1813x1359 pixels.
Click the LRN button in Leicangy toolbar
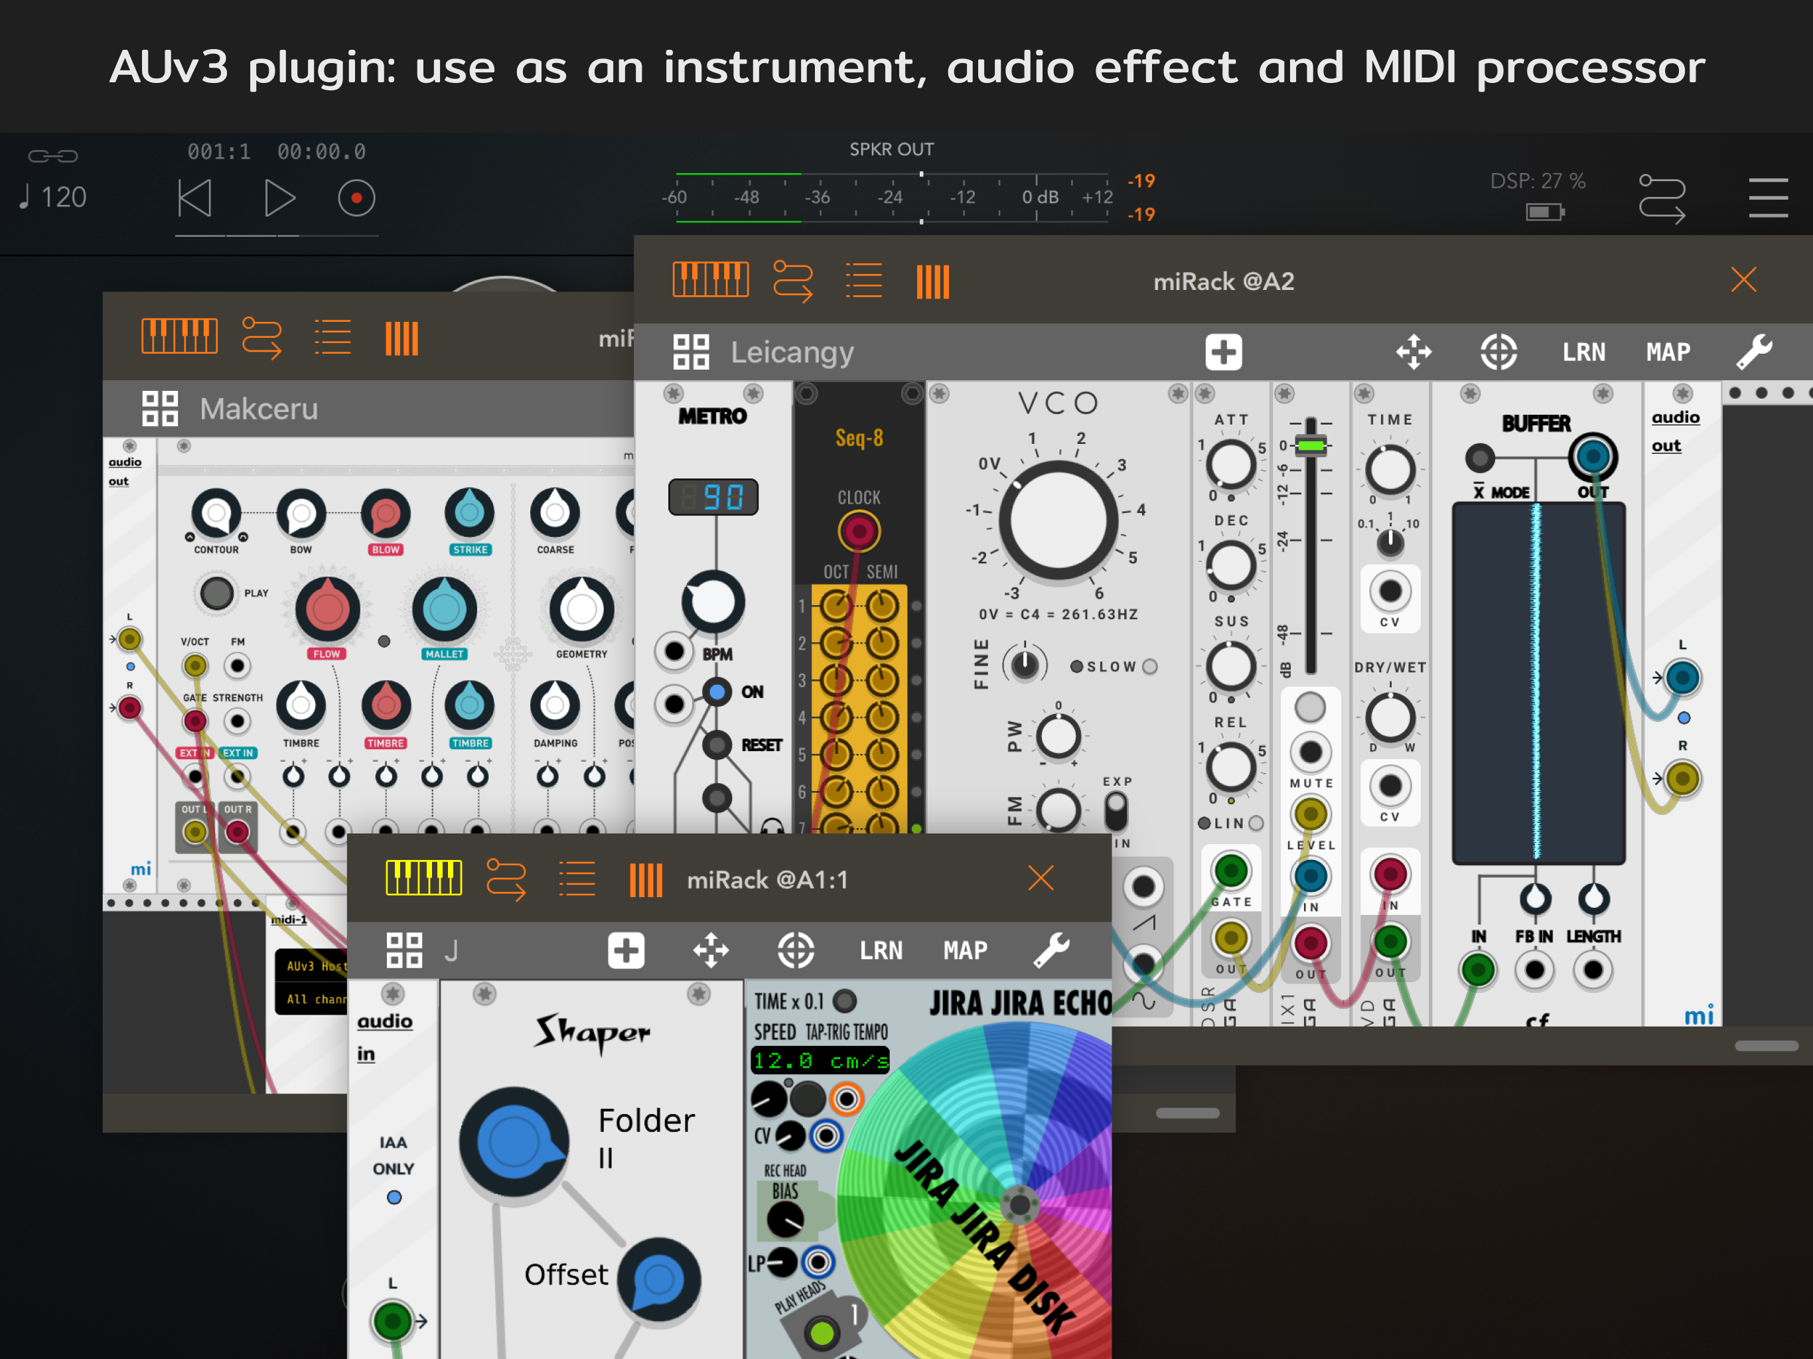[x=1583, y=352]
